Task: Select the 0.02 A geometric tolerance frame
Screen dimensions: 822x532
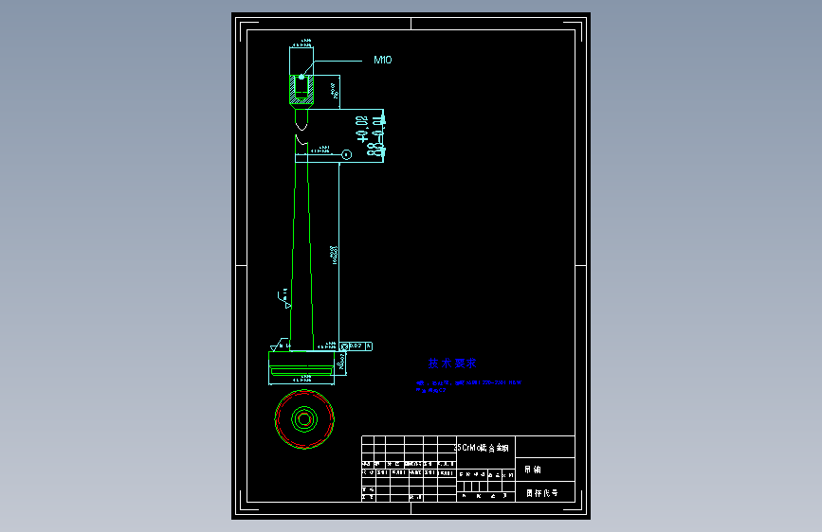Action: click(356, 346)
